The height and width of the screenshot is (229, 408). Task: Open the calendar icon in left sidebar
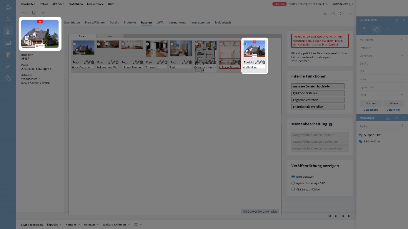[x=8, y=55]
